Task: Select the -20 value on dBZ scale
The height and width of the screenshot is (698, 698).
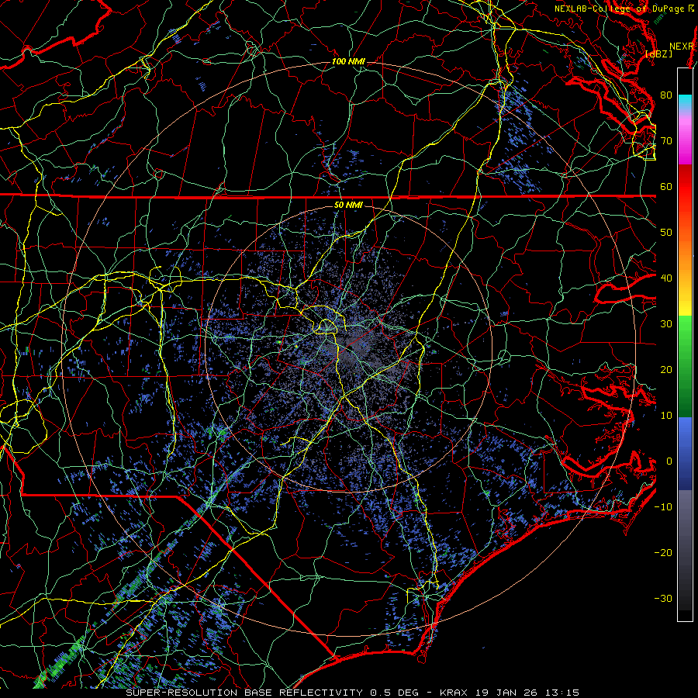Action: (663, 552)
